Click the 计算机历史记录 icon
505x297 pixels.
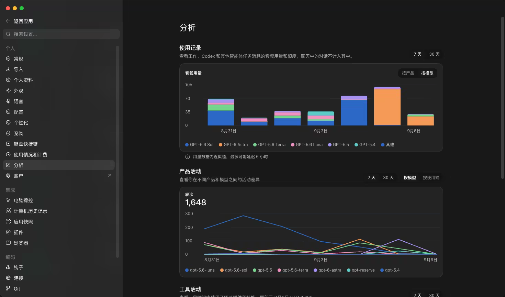coord(8,211)
